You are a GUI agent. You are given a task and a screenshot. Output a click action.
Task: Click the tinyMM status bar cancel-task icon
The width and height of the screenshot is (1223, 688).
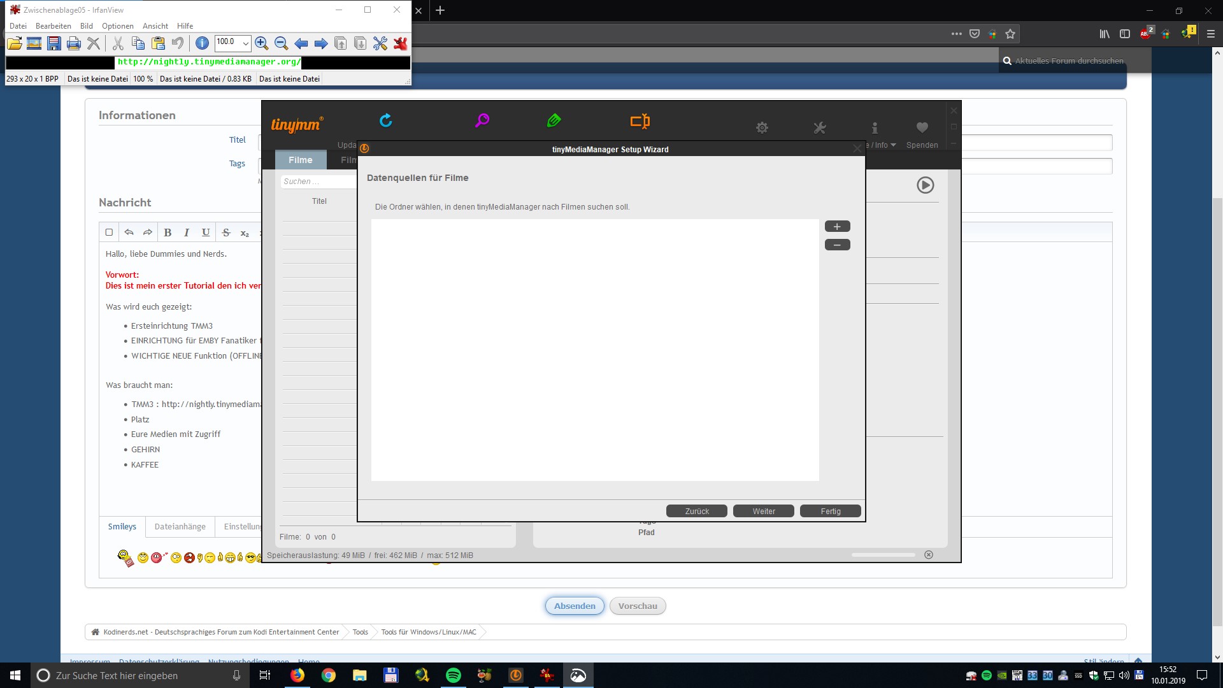(929, 555)
